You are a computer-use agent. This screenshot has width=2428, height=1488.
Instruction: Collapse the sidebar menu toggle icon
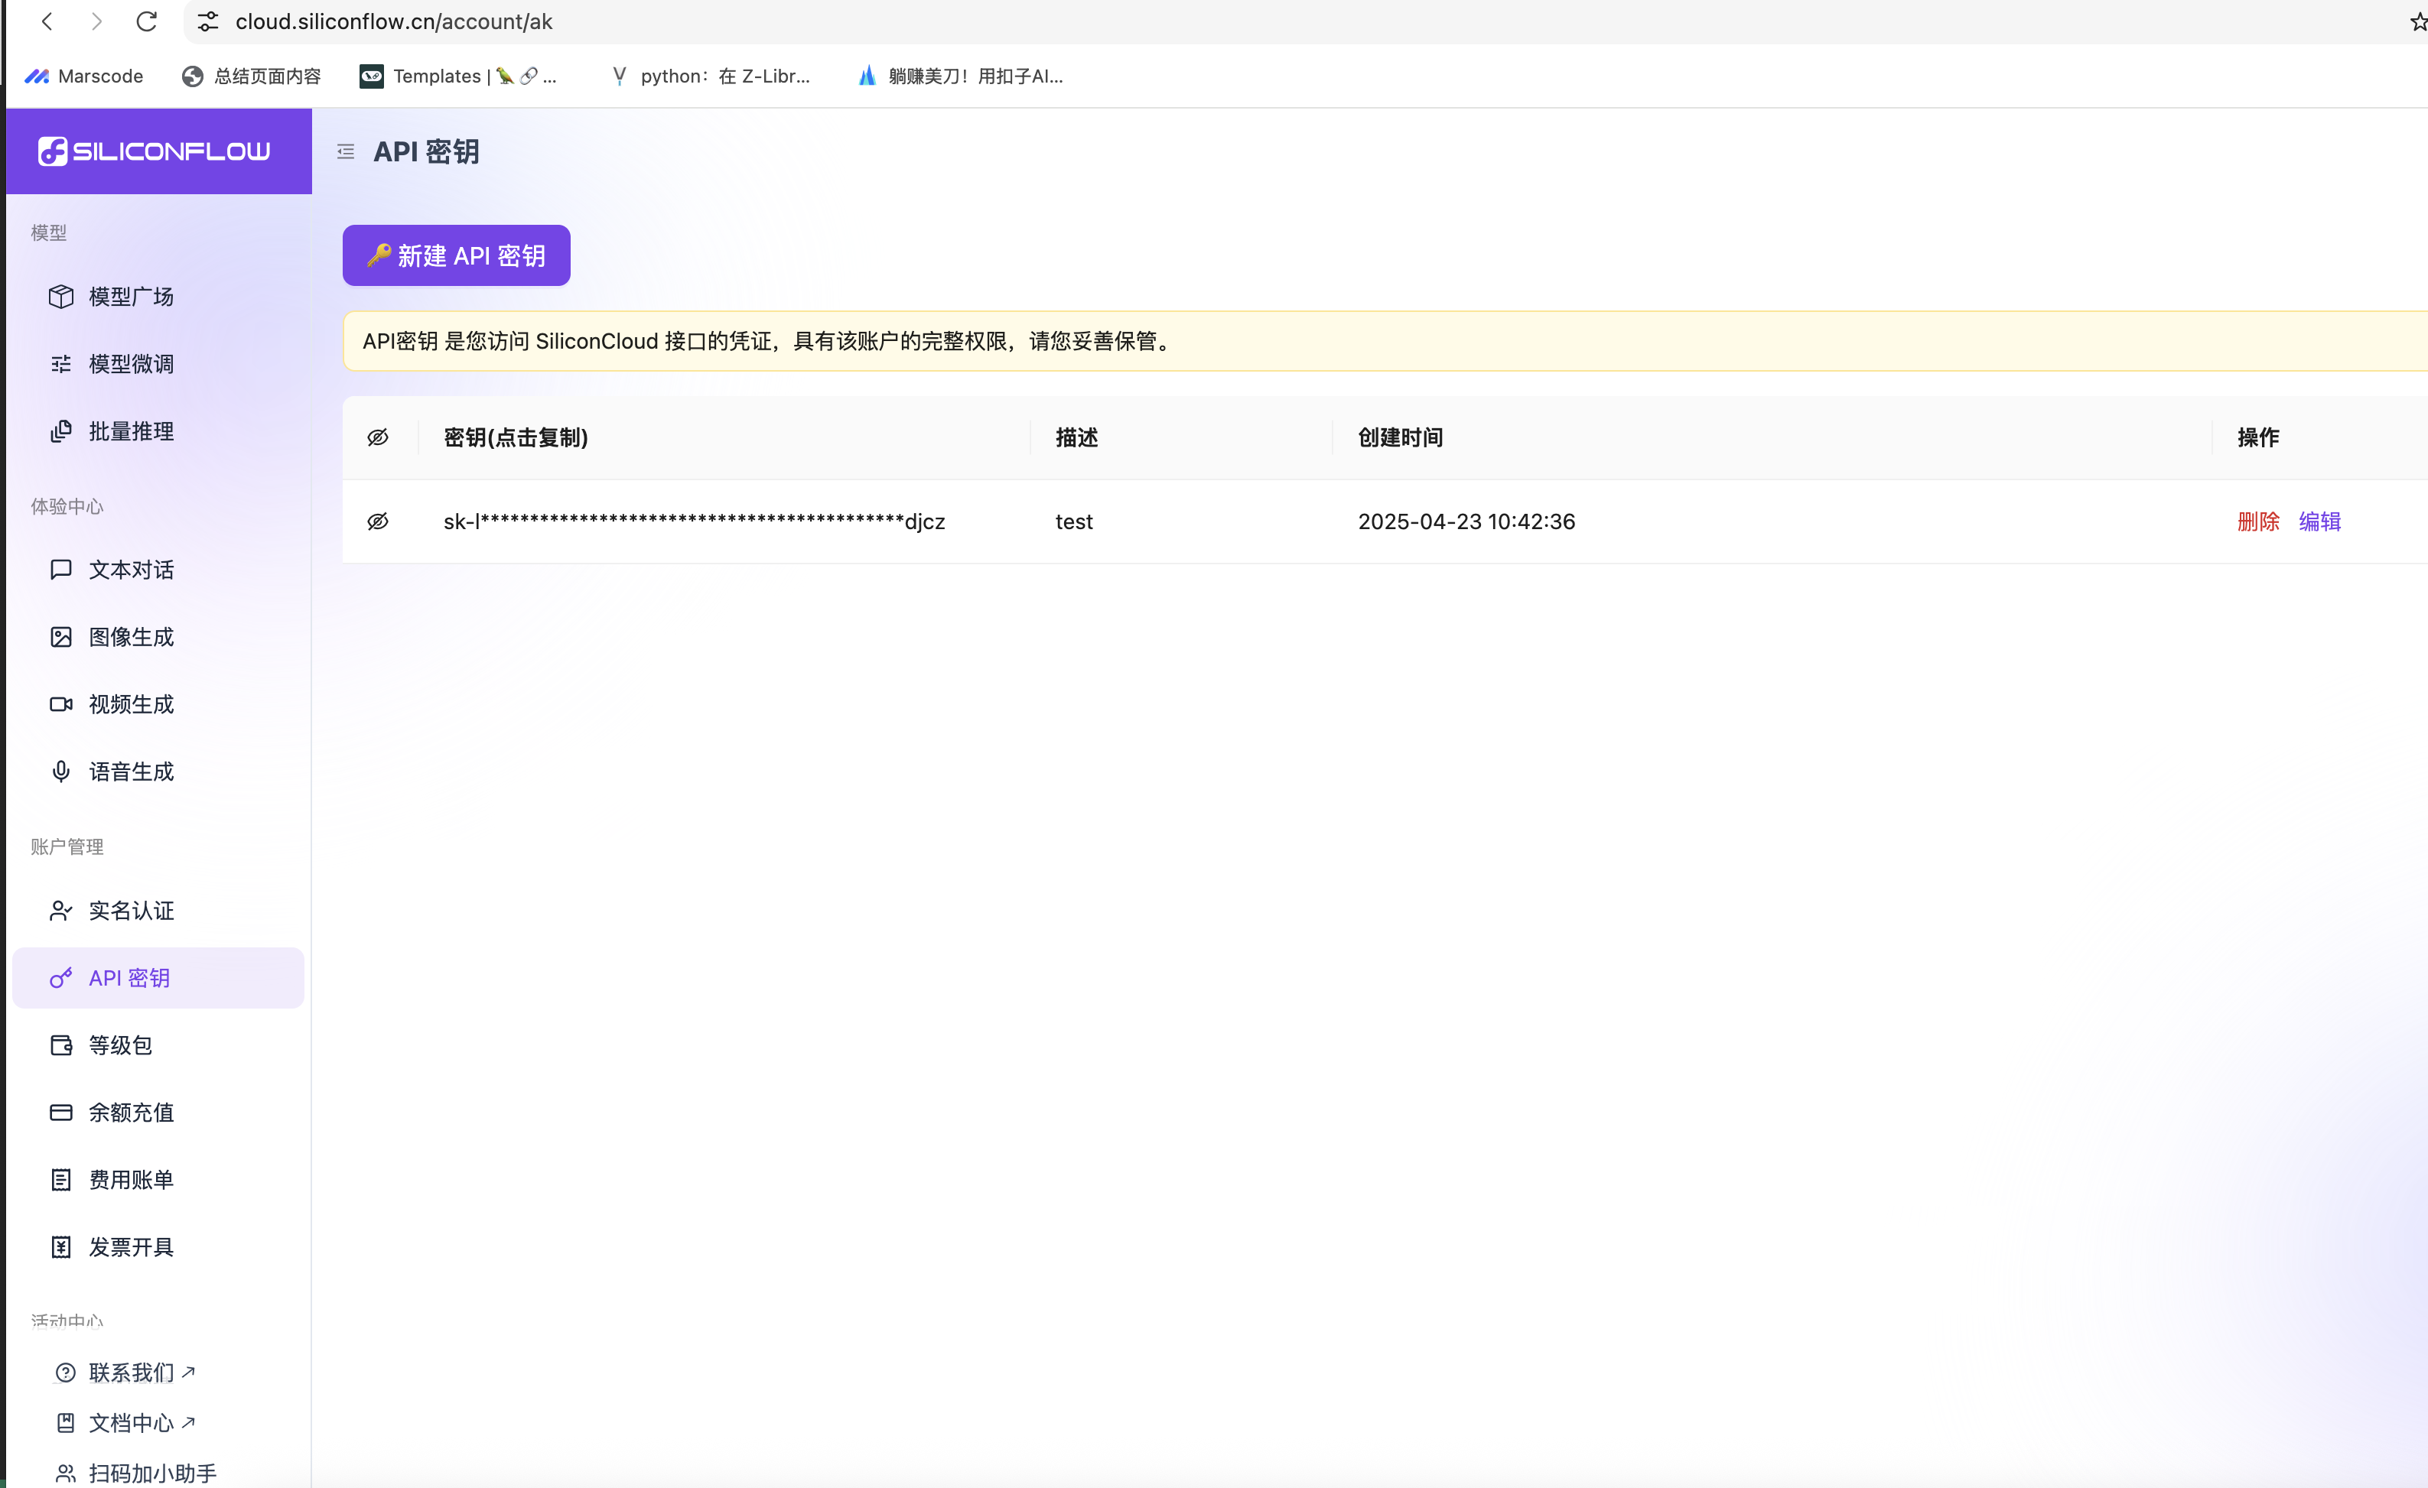(x=345, y=151)
